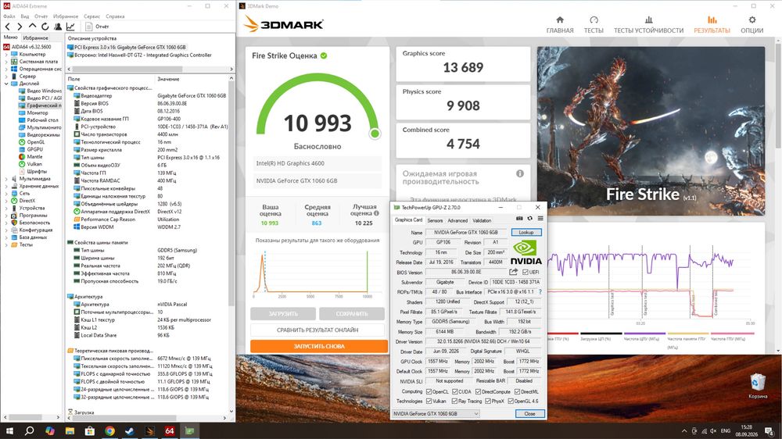The width and height of the screenshot is (782, 439).
Task: Click Mantle icon in AIDA64 tree
Action: [x=21, y=156]
